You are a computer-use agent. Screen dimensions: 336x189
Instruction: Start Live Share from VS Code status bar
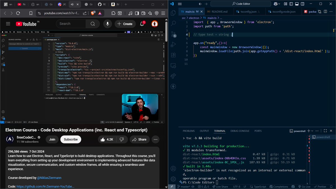[x=220, y=187]
